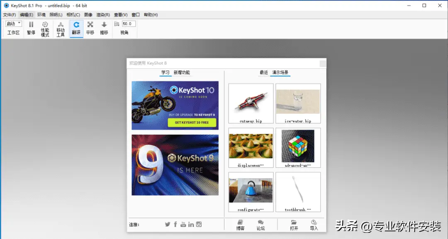Open the Lighting (照明) menu
448x239 pixels.
click(56, 15)
